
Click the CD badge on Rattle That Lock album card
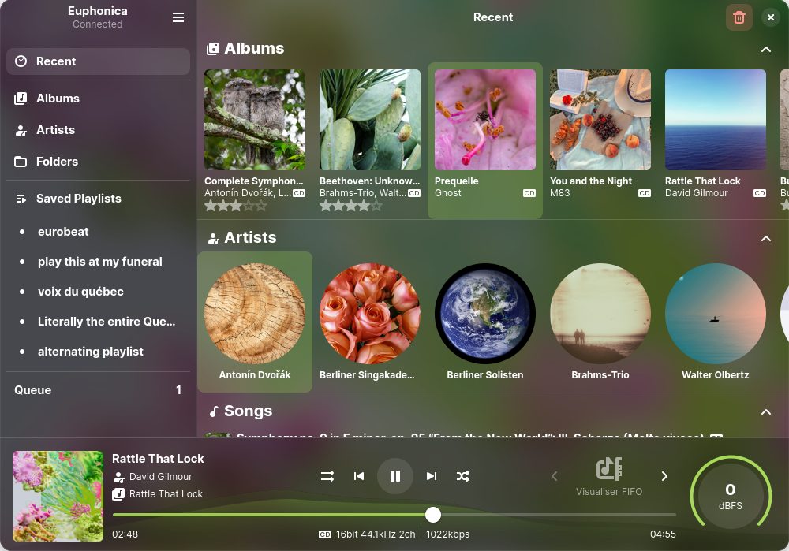(x=760, y=193)
